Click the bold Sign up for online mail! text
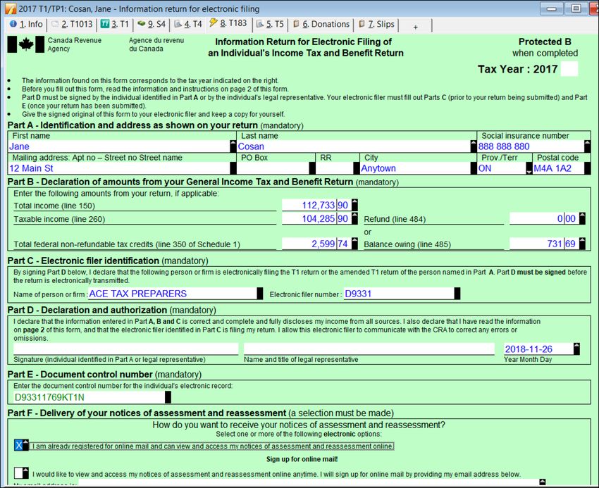 pos(302,459)
